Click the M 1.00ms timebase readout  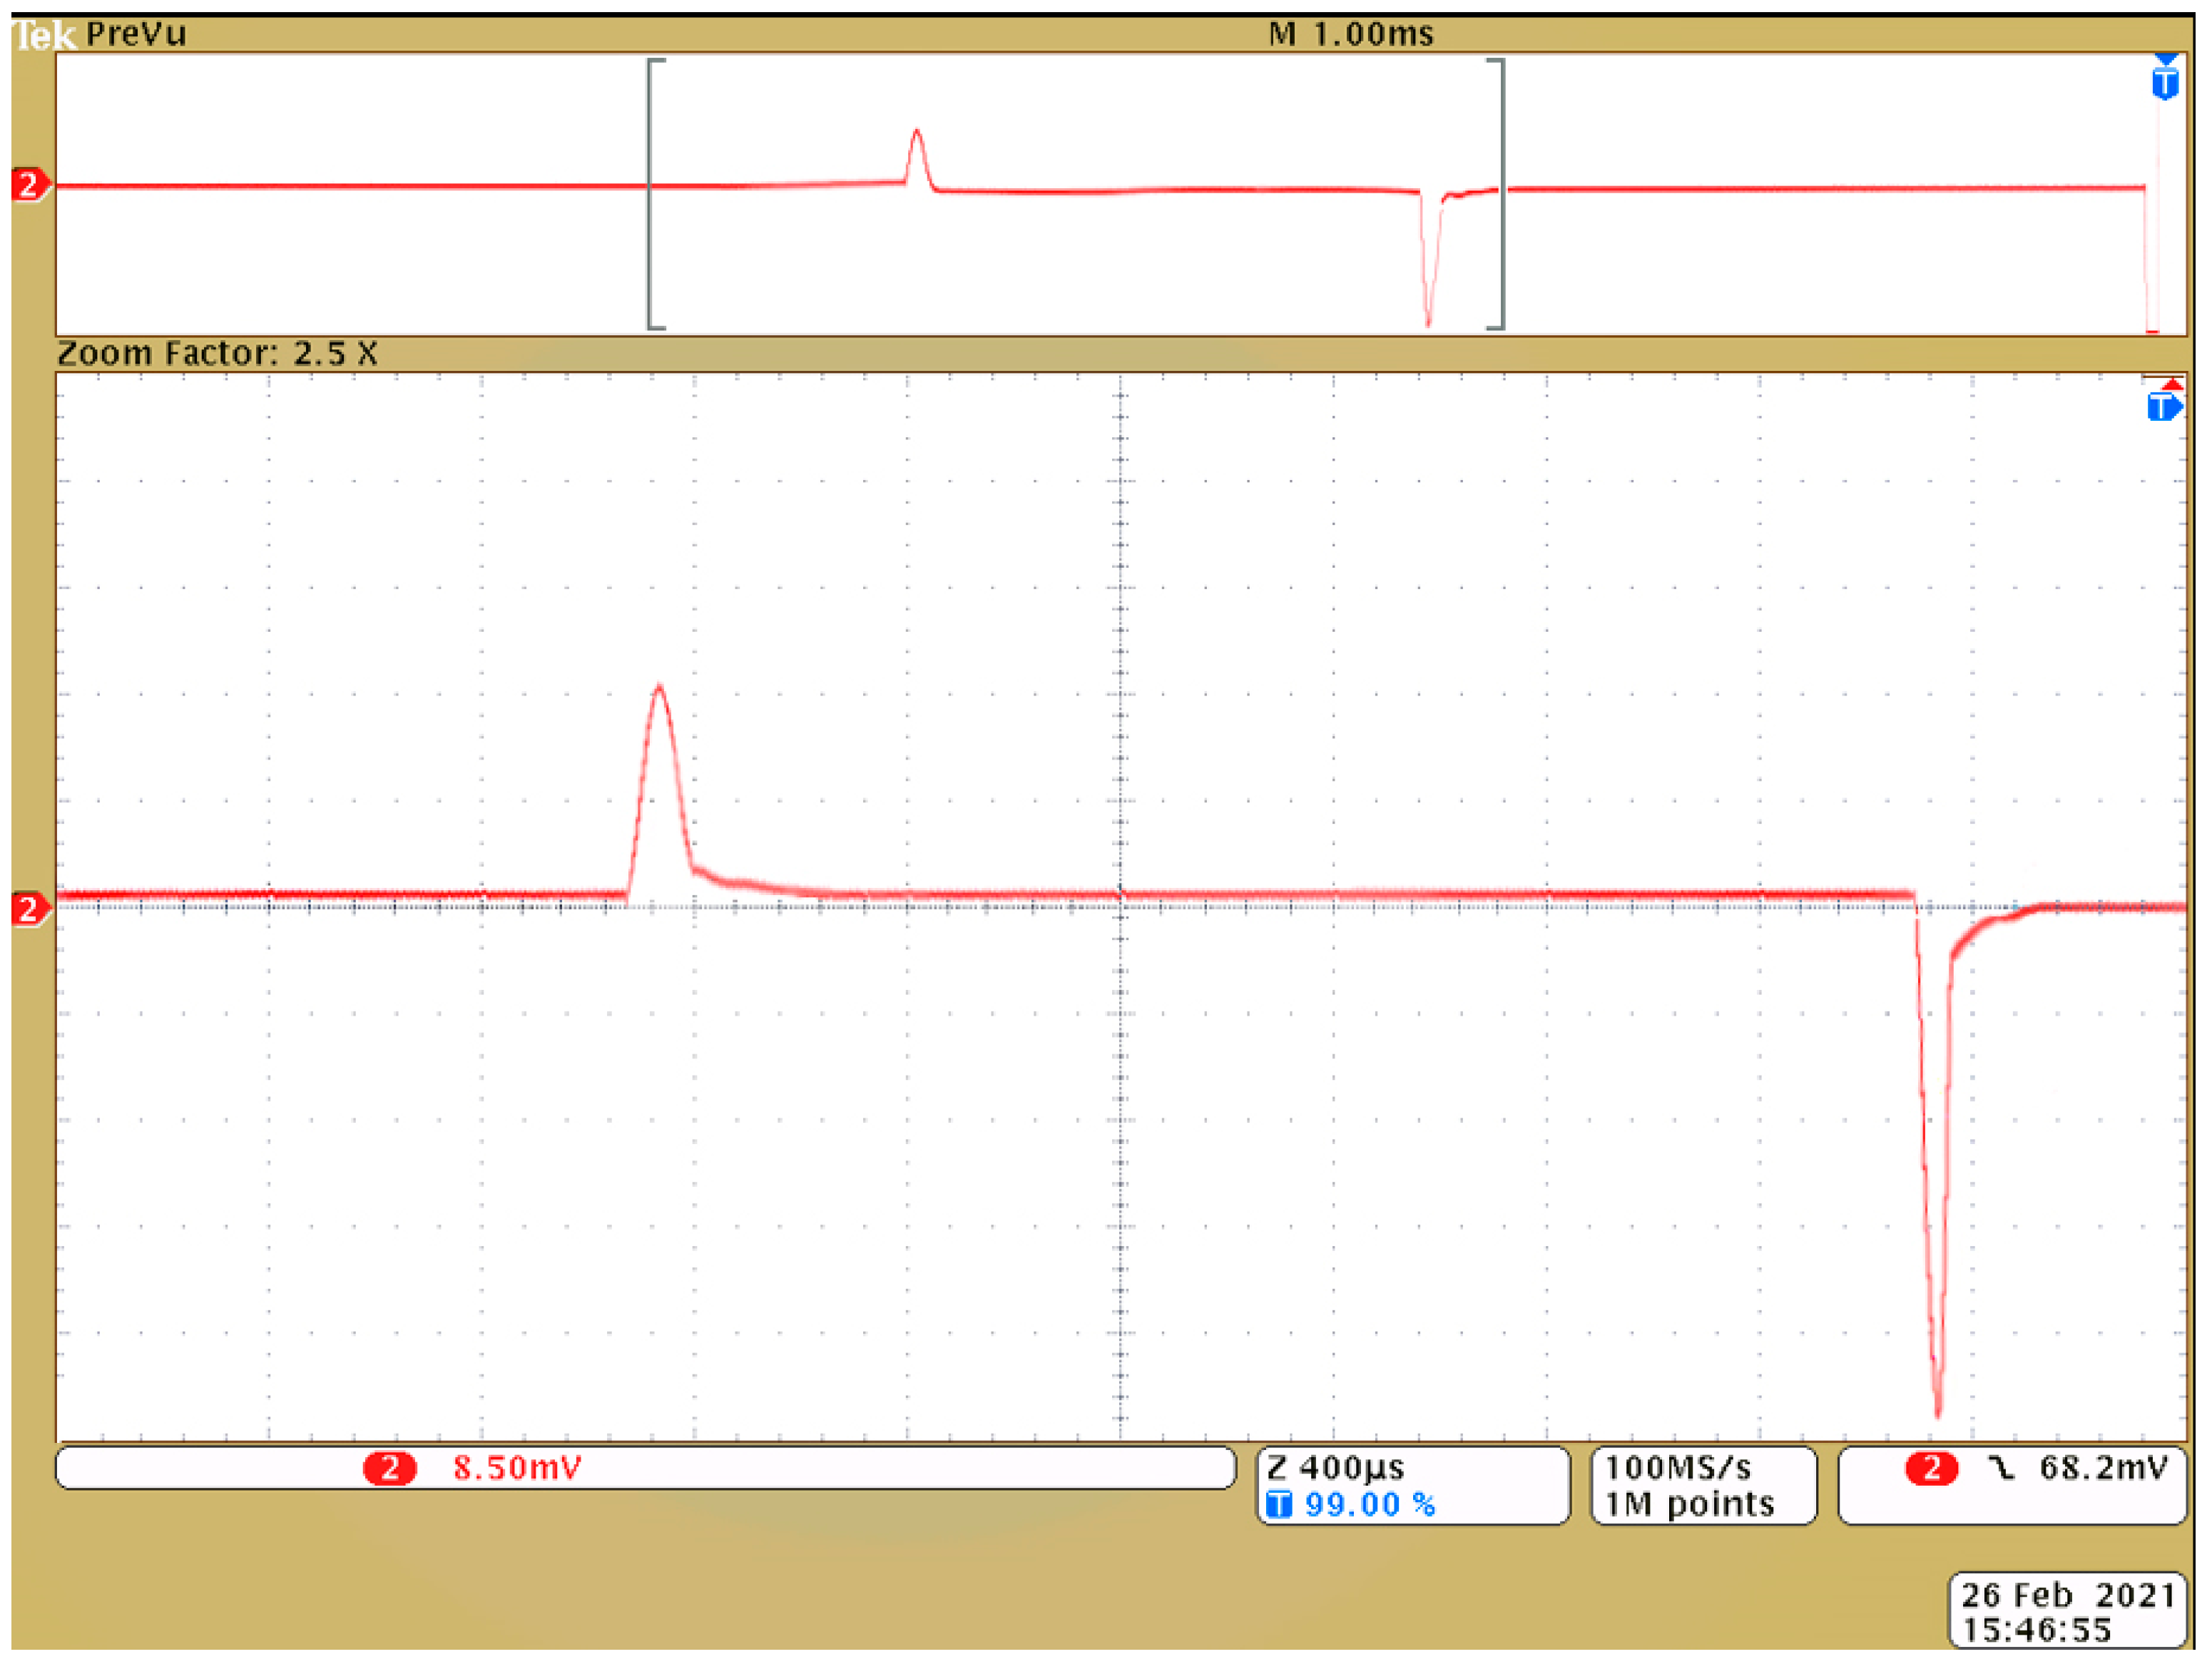pyautogui.click(x=1350, y=35)
